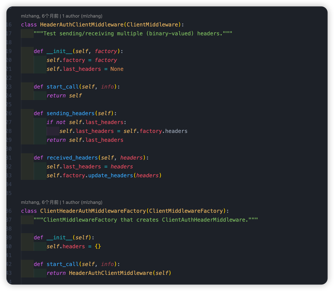
Task: Click start_call definition on line 23
Action: (x=77, y=87)
